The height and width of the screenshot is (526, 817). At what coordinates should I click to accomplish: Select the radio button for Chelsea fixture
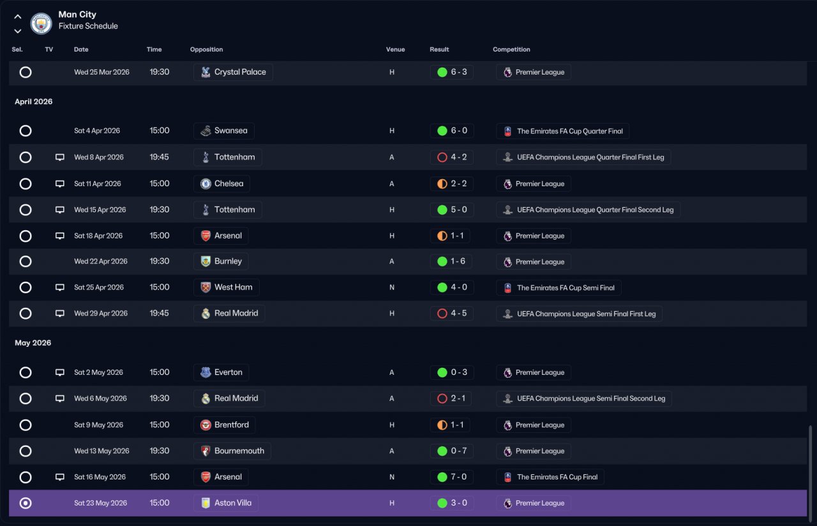(x=26, y=184)
